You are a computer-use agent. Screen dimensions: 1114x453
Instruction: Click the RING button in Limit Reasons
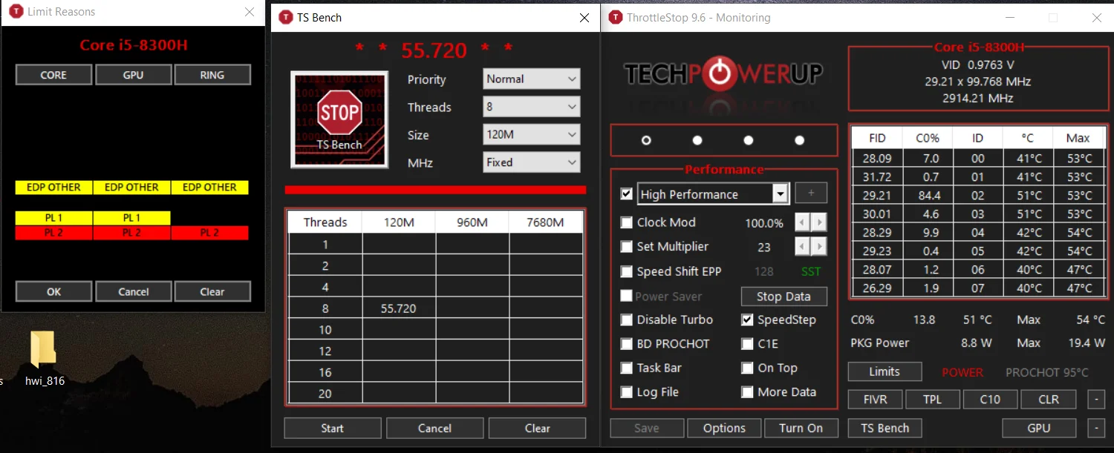coord(212,75)
